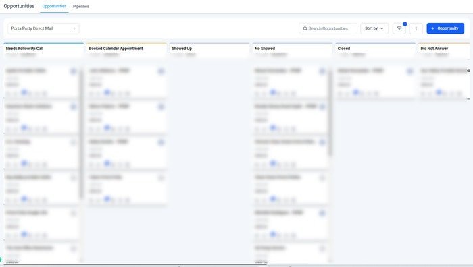
Task: Switch to the Pipelines tab
Action: pyautogui.click(x=81, y=6)
